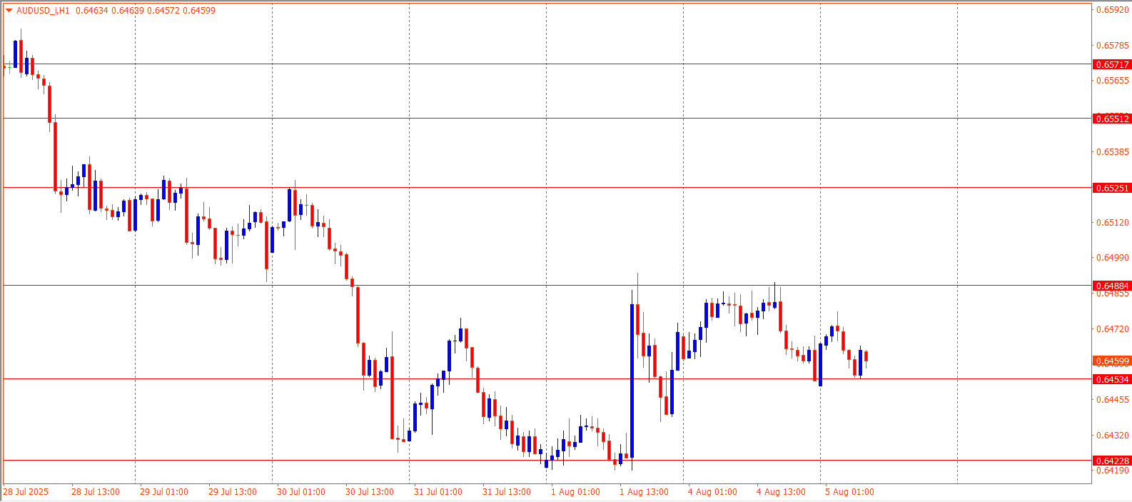Viewport: 1132px width, 502px height.
Task: Select the 0.64228 horizontal line price label
Action: [1112, 461]
